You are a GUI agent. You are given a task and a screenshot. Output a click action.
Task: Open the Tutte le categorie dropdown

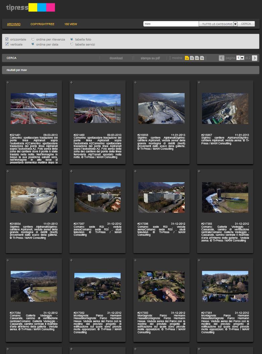tap(235, 24)
